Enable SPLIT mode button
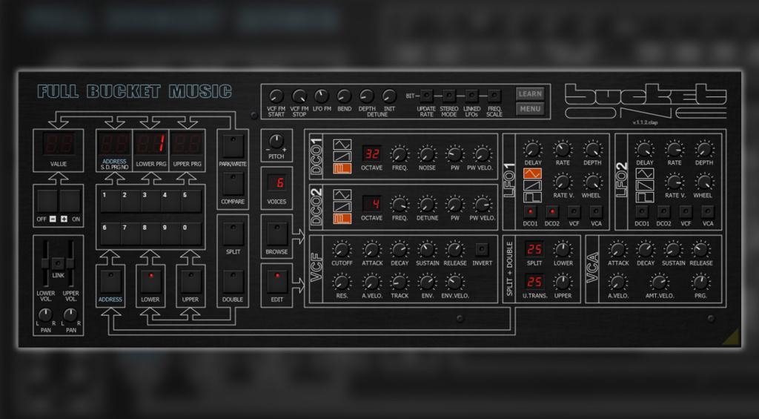This screenshot has width=759, height=419. tap(233, 234)
